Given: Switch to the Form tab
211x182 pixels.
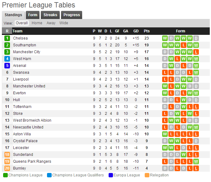Looking at the screenshot, I should (x=33, y=15).
